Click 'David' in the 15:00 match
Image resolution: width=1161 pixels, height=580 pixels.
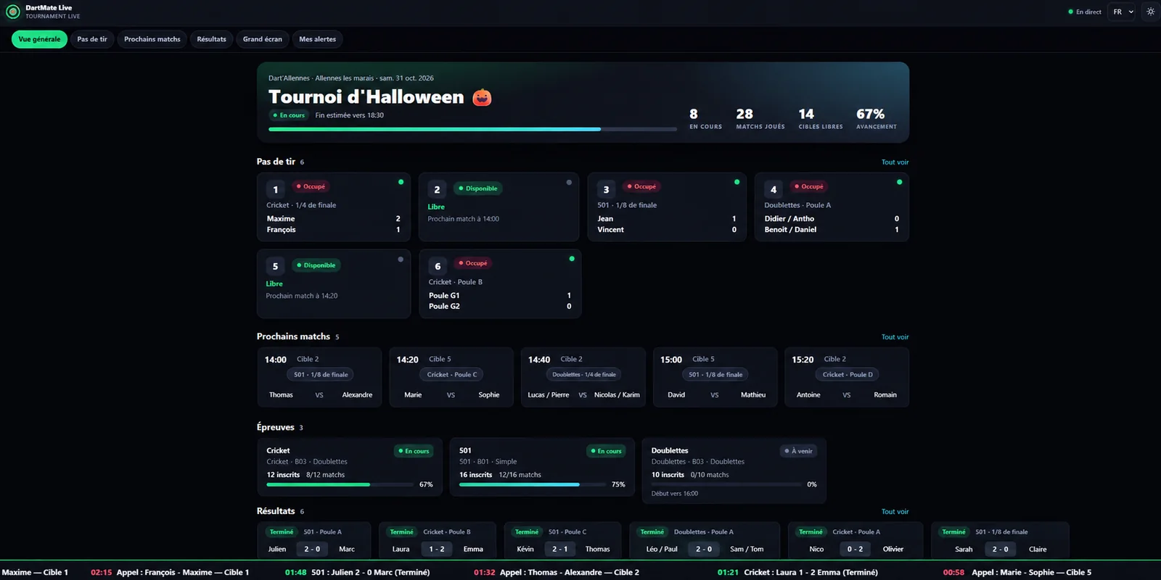coord(676,395)
